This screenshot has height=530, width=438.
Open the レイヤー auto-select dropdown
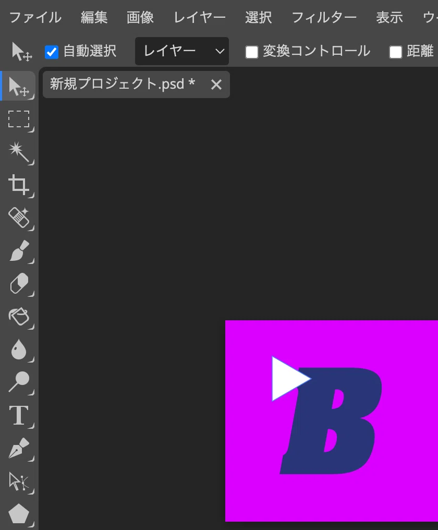[x=182, y=51]
